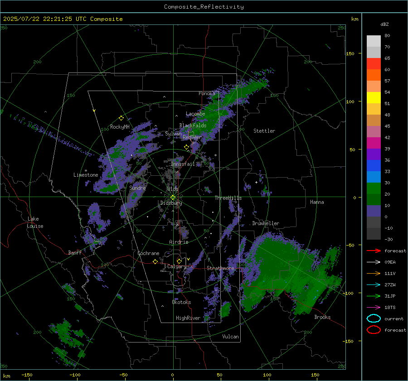Click the Calgary city label
This screenshot has height=381, width=408.
(177, 266)
